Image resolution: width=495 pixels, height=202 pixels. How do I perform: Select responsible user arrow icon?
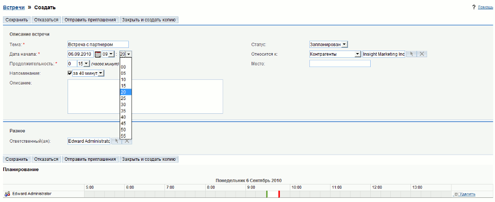pos(116,141)
